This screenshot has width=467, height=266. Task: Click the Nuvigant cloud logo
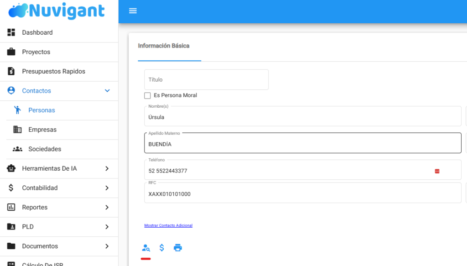[18, 11]
